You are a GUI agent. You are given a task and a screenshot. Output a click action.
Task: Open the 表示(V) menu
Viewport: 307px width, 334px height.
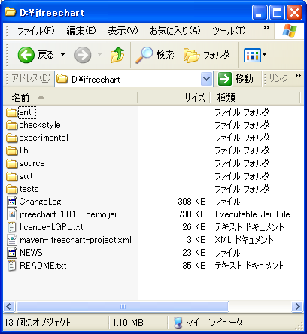(123, 31)
